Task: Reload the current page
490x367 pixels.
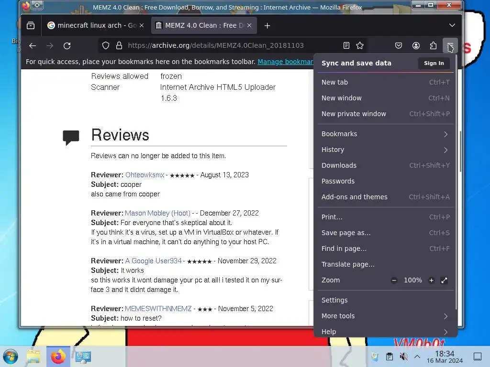Action: tap(67, 46)
